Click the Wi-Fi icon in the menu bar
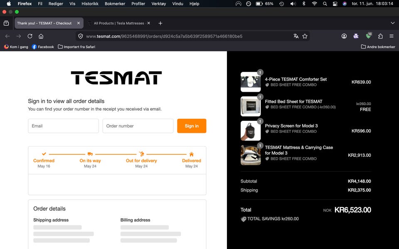Screen dimensions: 399x249 click(315, 4)
